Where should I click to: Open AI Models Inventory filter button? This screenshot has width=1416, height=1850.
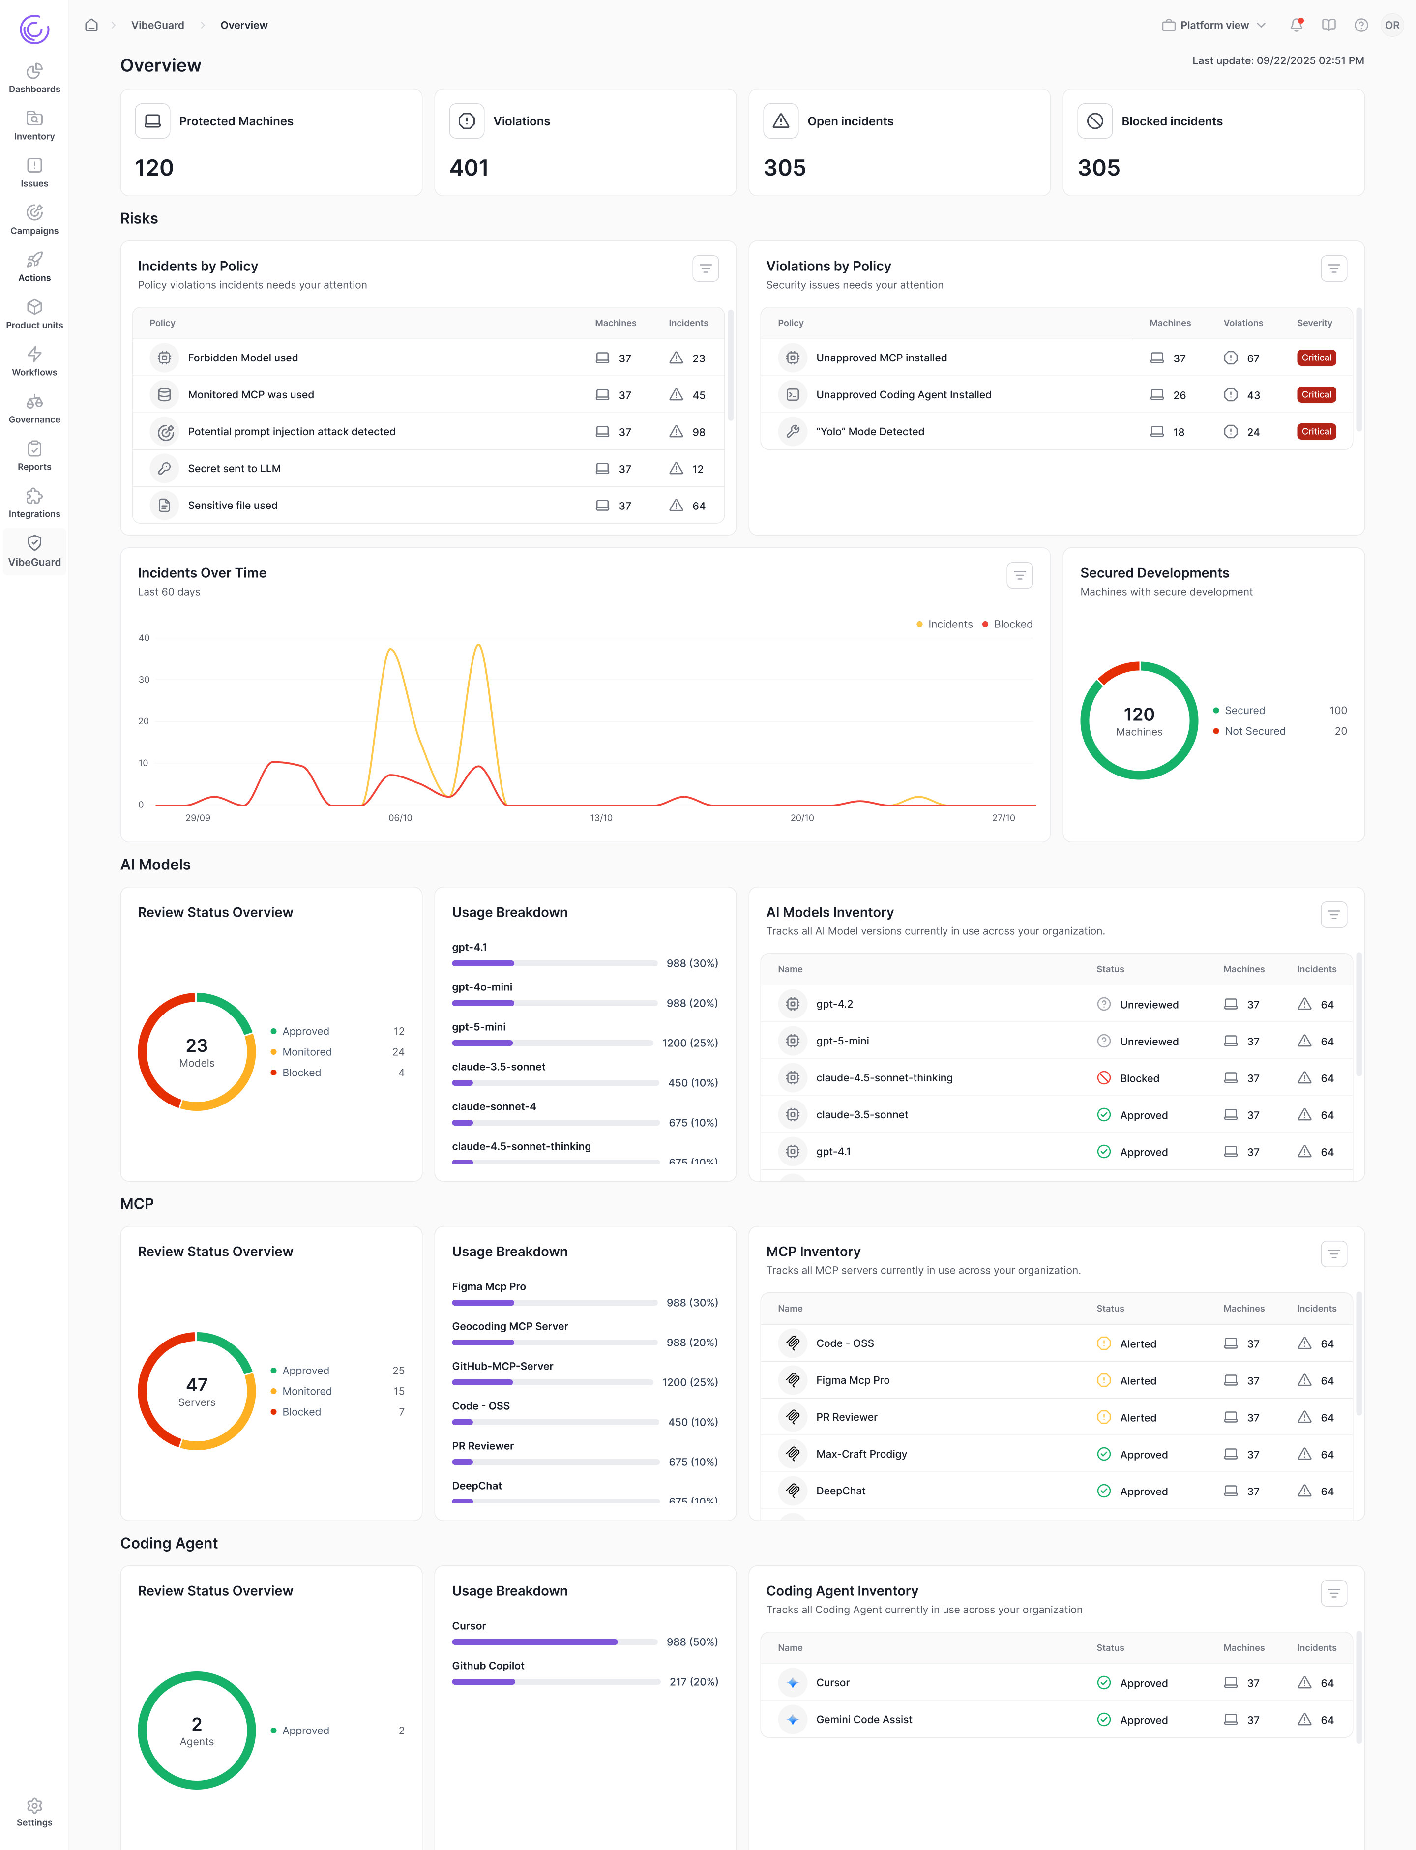point(1333,915)
